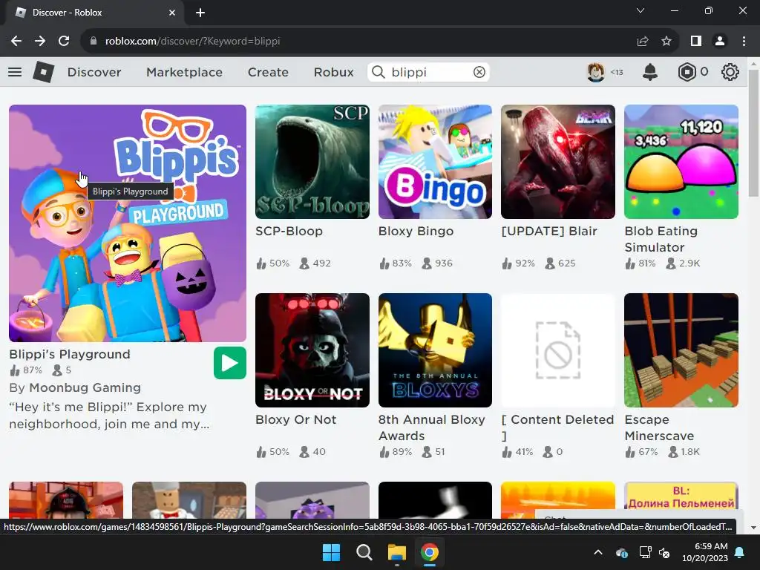View site information lock icon

[x=94, y=42]
